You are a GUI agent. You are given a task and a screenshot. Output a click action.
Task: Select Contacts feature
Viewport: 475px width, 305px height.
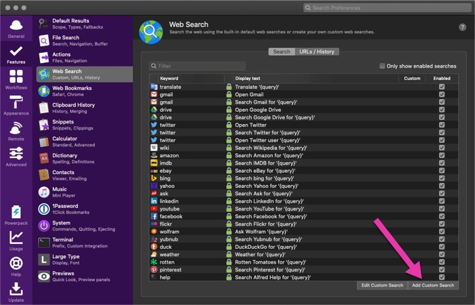pyautogui.click(x=85, y=175)
